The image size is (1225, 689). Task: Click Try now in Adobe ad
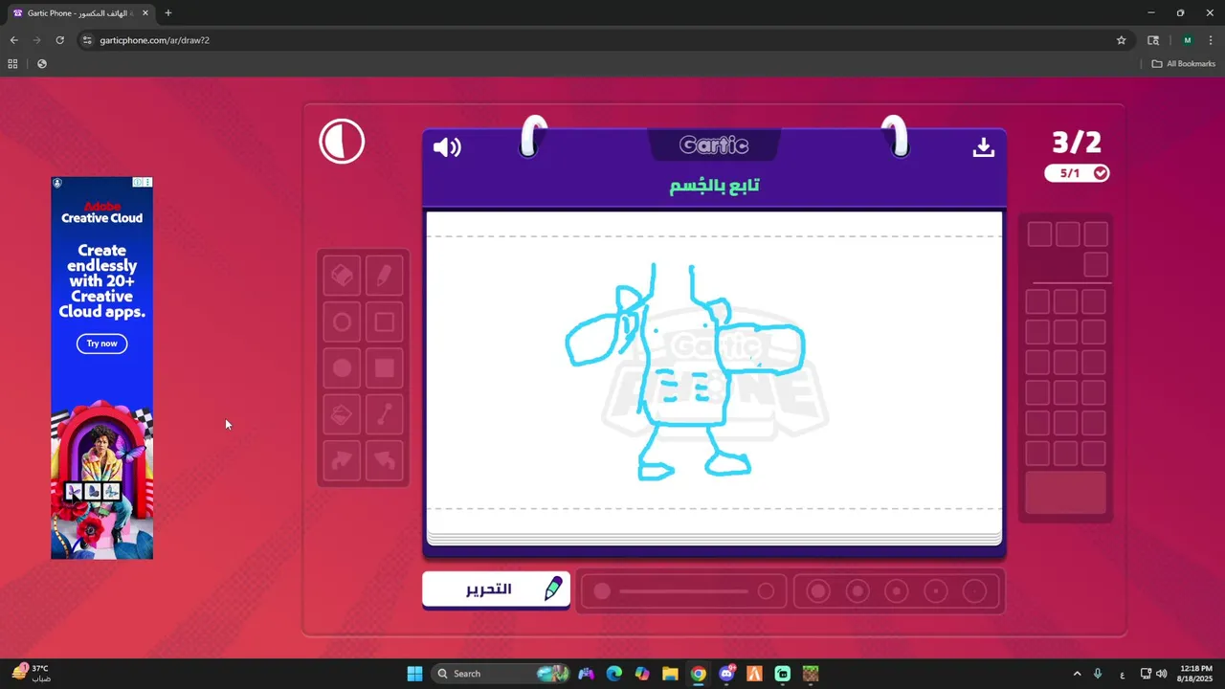pos(101,344)
